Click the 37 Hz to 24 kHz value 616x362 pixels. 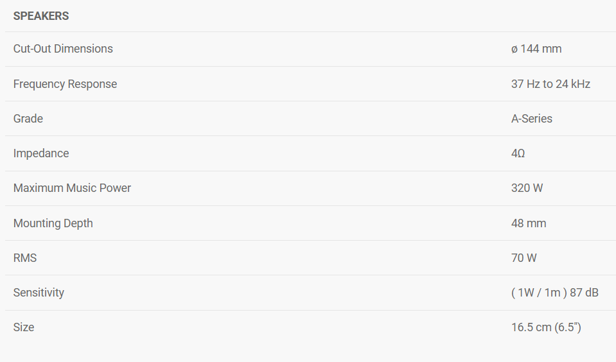coord(550,84)
